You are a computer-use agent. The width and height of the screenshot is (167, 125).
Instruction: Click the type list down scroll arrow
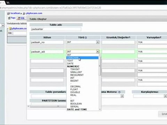[x=100, y=109]
